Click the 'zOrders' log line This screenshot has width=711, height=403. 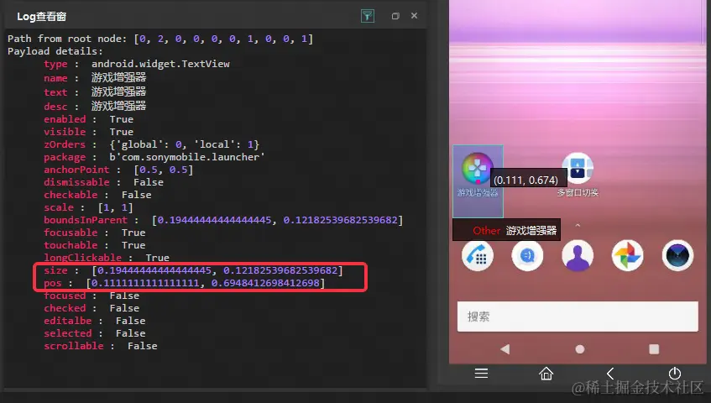151,144
